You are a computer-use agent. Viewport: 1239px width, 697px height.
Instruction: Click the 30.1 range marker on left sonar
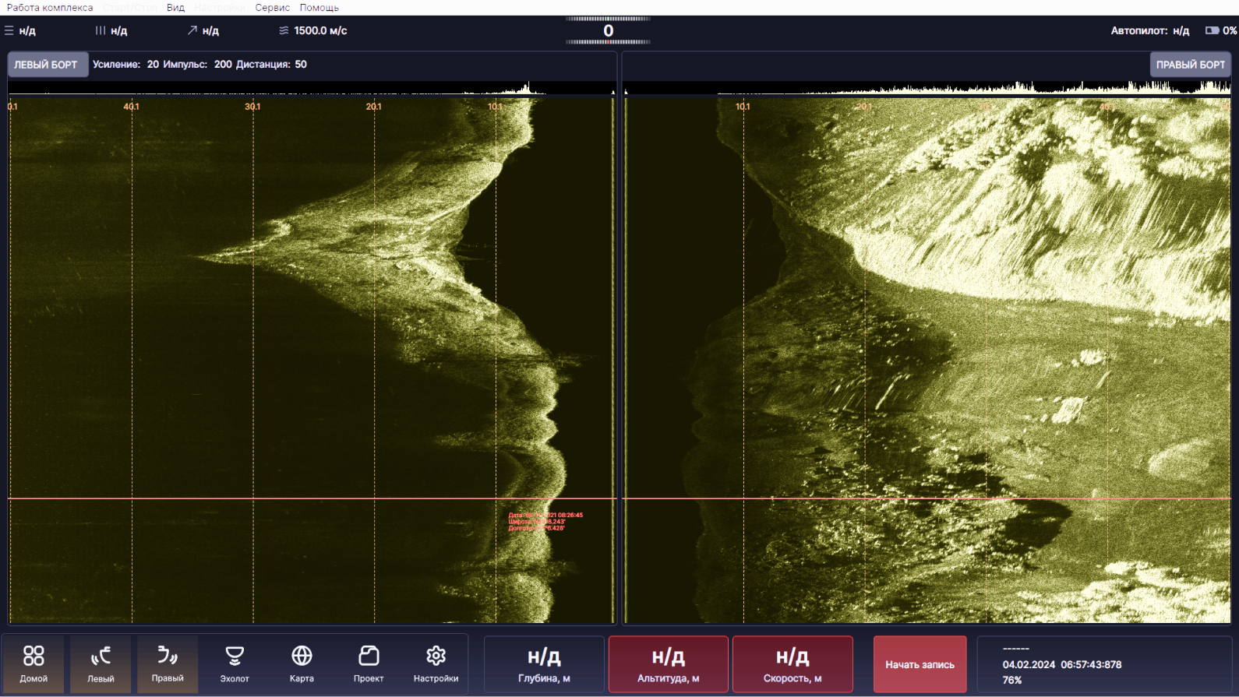[252, 107]
